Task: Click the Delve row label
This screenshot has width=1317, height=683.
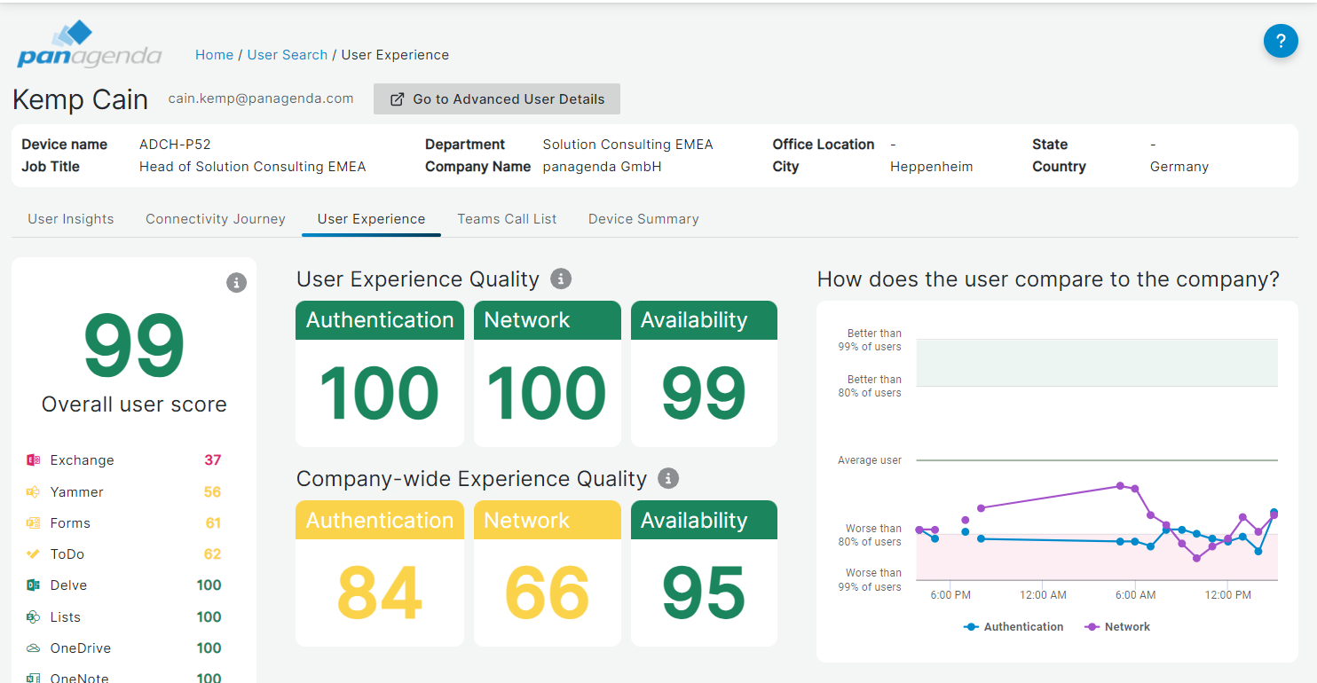Action: click(68, 585)
